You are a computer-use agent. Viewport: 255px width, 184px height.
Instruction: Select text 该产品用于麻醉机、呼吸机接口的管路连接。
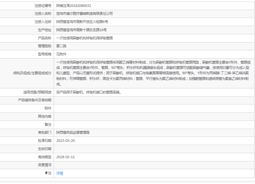[89, 92]
